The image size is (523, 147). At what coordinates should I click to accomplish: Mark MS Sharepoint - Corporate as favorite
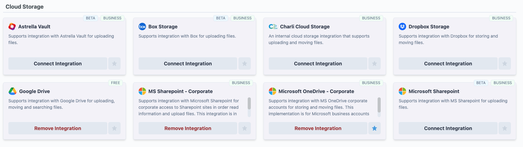245,128
